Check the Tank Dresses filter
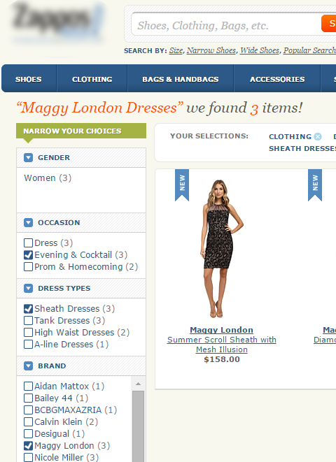This screenshot has width=336, height=462. pos(28,320)
